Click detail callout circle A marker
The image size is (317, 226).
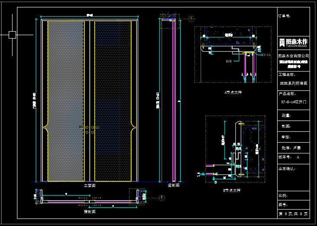pyautogui.click(x=191, y=18)
